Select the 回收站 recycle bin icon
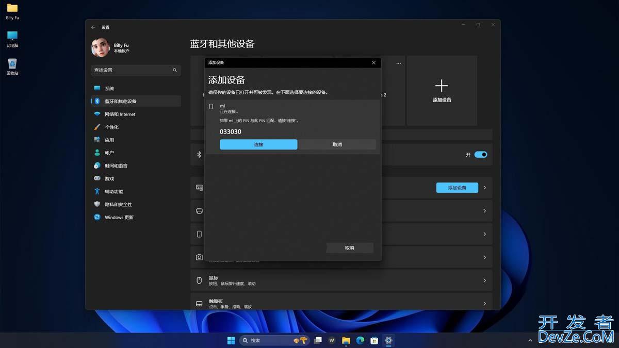The height and width of the screenshot is (348, 619). click(x=12, y=67)
